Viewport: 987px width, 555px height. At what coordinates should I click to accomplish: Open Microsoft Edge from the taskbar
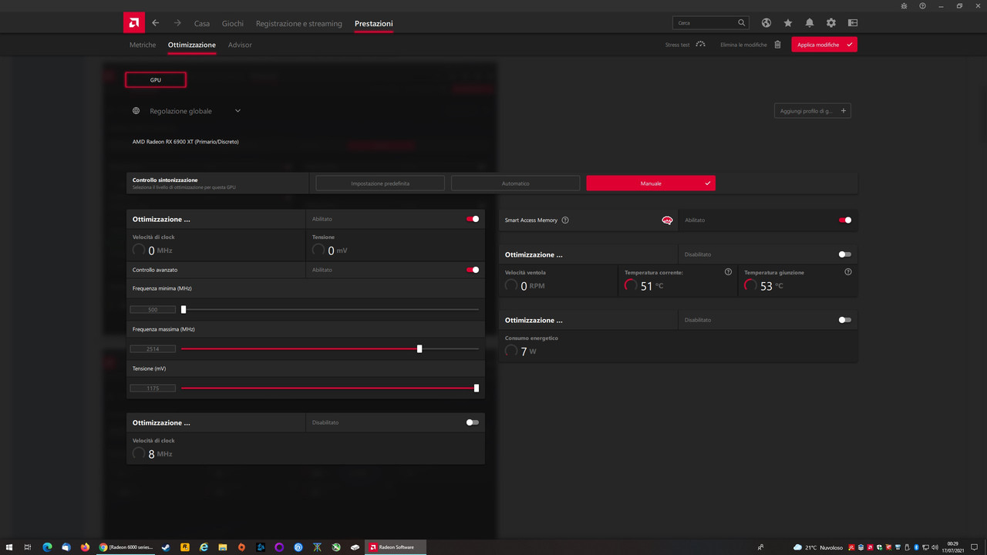click(47, 547)
